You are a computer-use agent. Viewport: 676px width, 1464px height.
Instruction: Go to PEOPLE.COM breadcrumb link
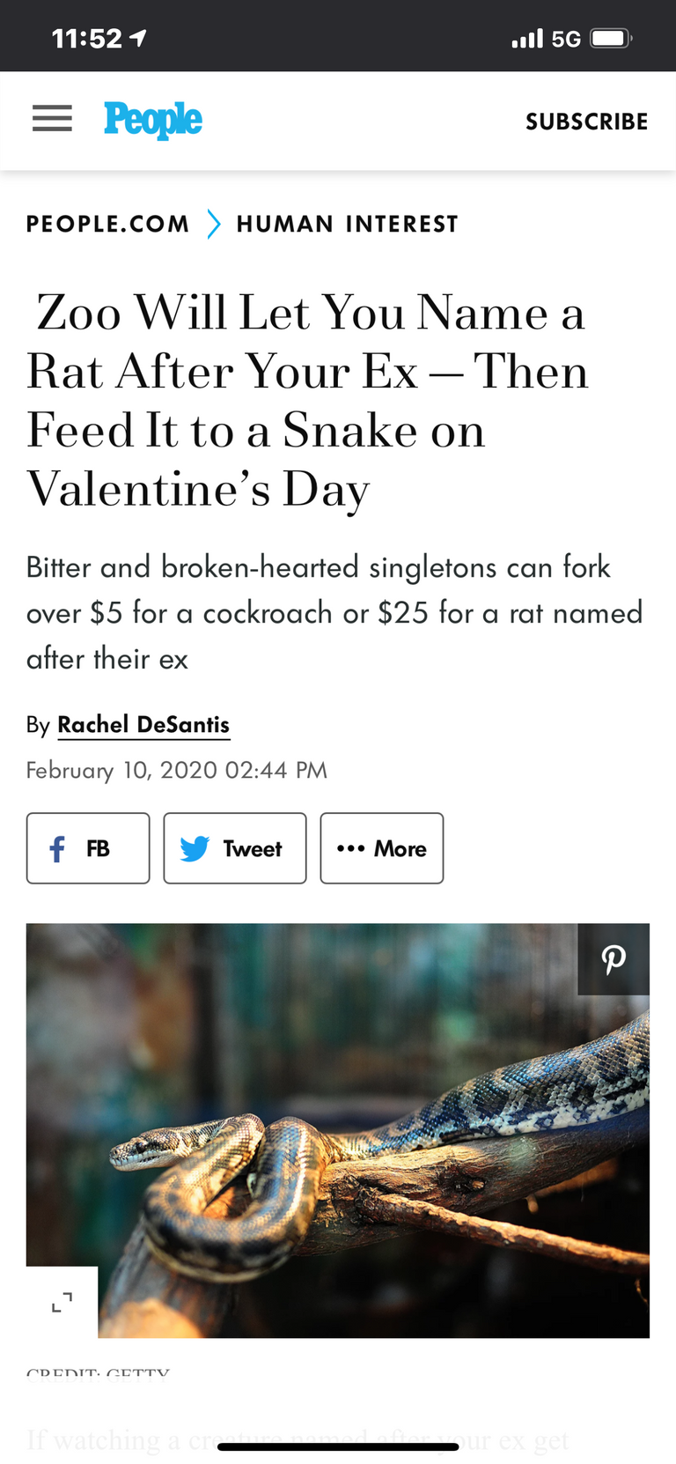pos(107,224)
